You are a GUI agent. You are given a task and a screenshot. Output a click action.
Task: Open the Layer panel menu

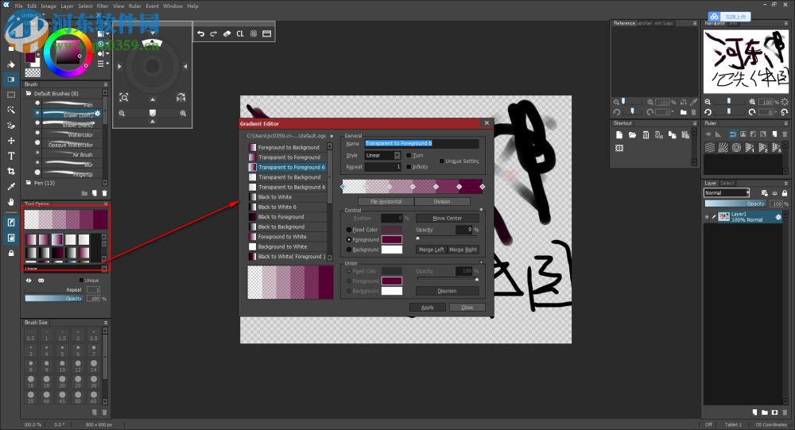coord(786,183)
